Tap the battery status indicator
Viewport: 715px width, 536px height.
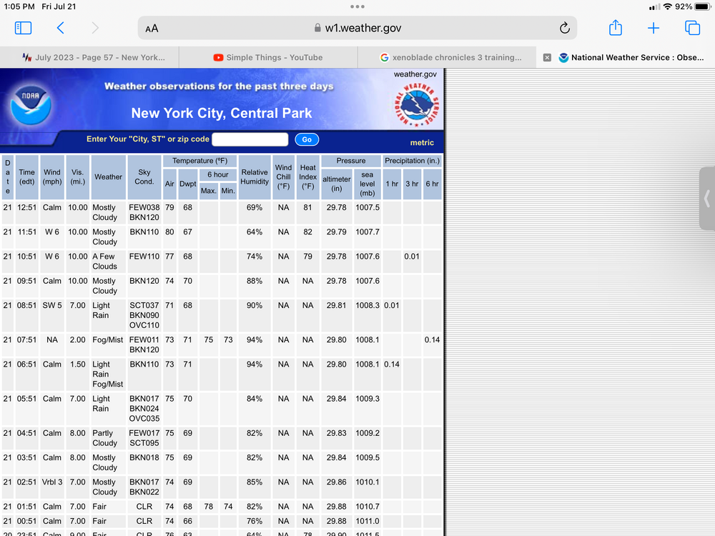point(703,6)
